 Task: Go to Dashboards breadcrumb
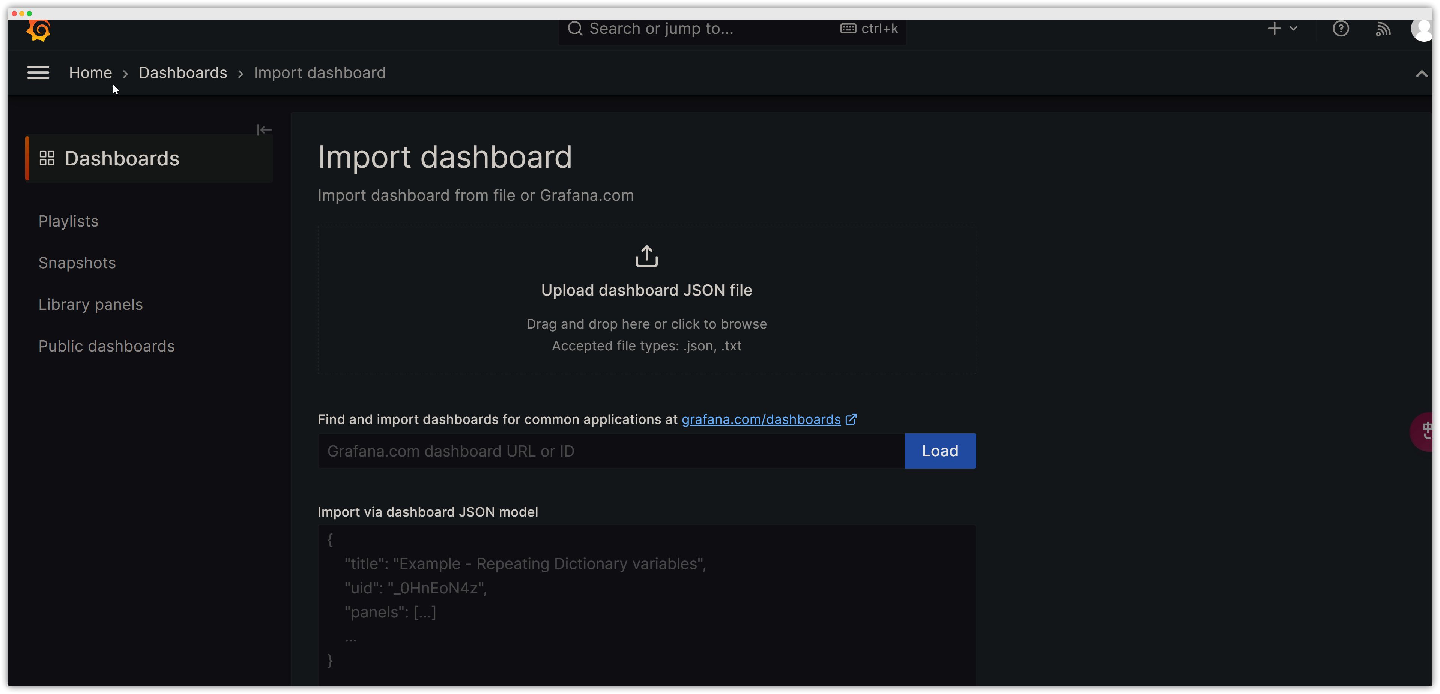pyautogui.click(x=183, y=73)
